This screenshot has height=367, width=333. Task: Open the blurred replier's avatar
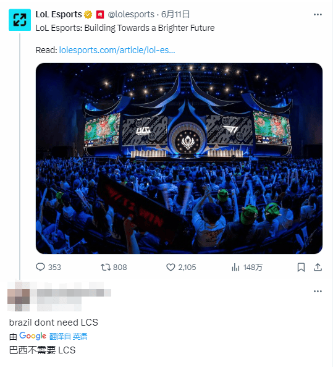point(19,297)
